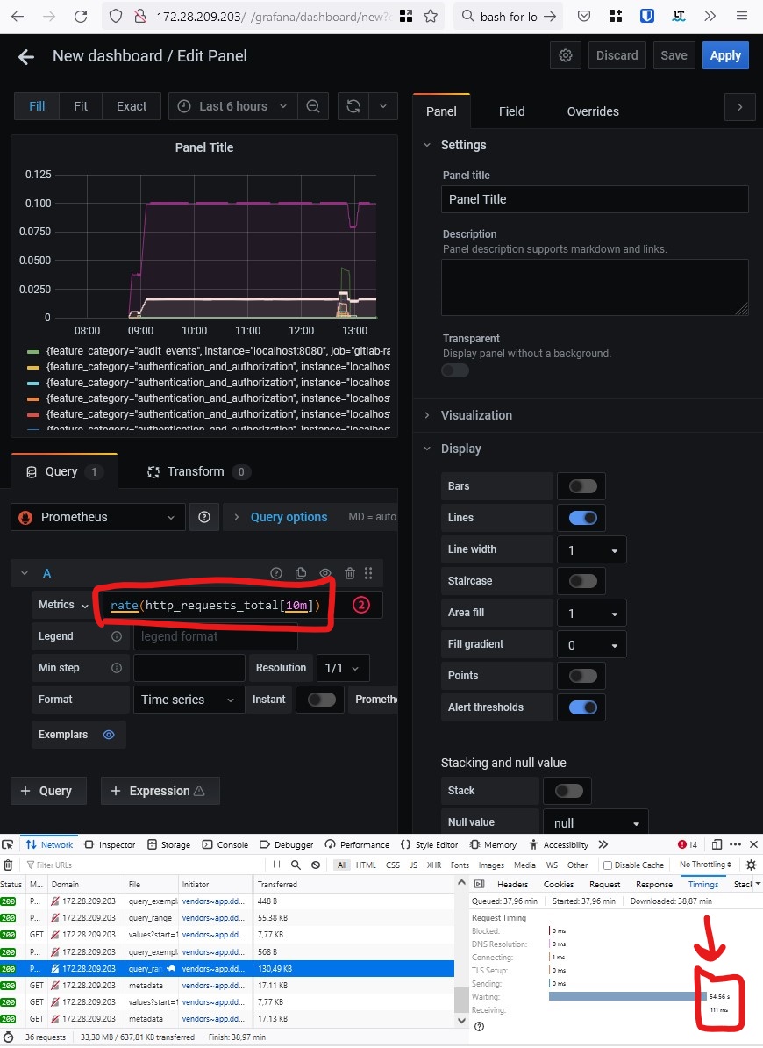Open the network search magnifier icon

(x=296, y=865)
